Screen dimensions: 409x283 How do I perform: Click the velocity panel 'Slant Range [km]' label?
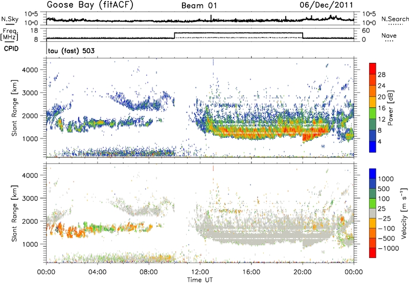[14, 213]
